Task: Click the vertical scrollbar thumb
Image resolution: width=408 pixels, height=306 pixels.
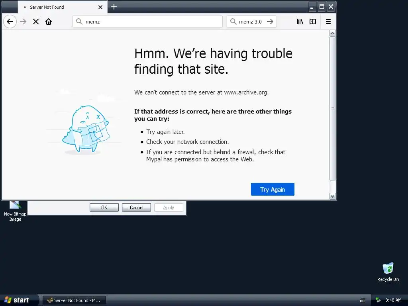Action: pos(333,108)
